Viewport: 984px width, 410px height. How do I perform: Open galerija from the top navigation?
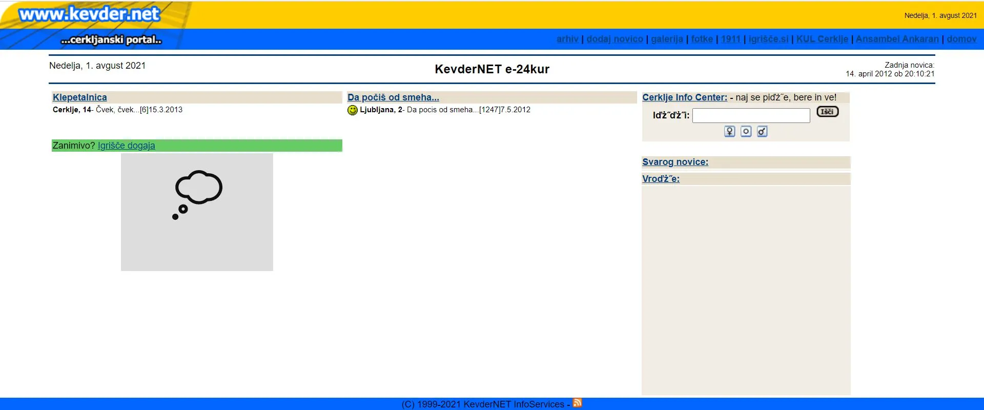667,39
